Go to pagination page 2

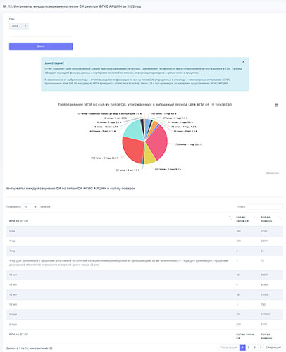(x=249, y=347)
